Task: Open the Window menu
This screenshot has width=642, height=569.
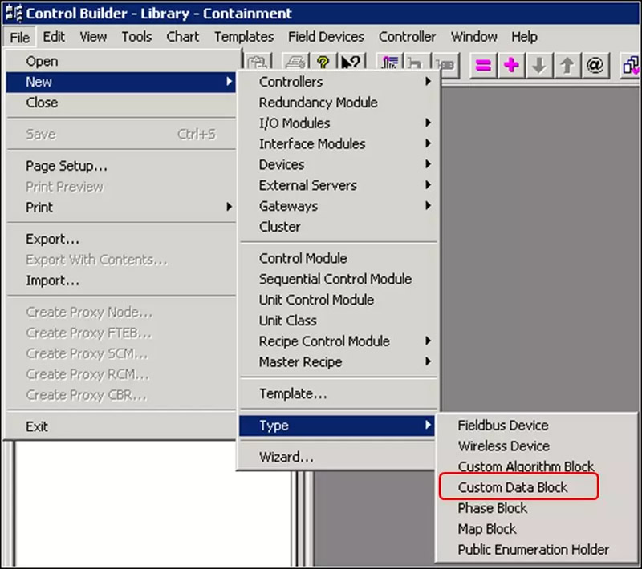Action: [x=473, y=37]
